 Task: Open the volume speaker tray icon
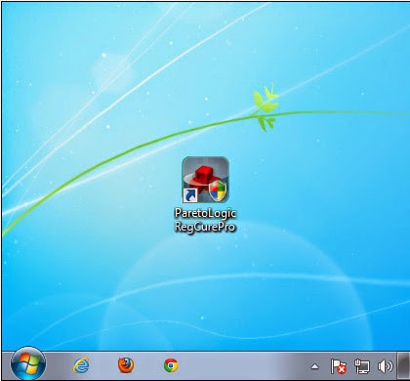[385, 366]
